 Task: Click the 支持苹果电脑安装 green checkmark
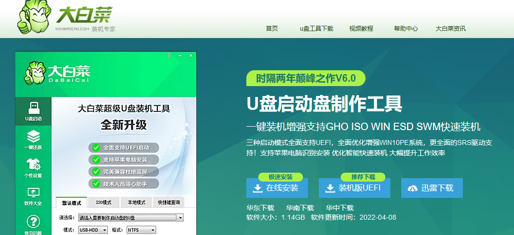(95, 160)
